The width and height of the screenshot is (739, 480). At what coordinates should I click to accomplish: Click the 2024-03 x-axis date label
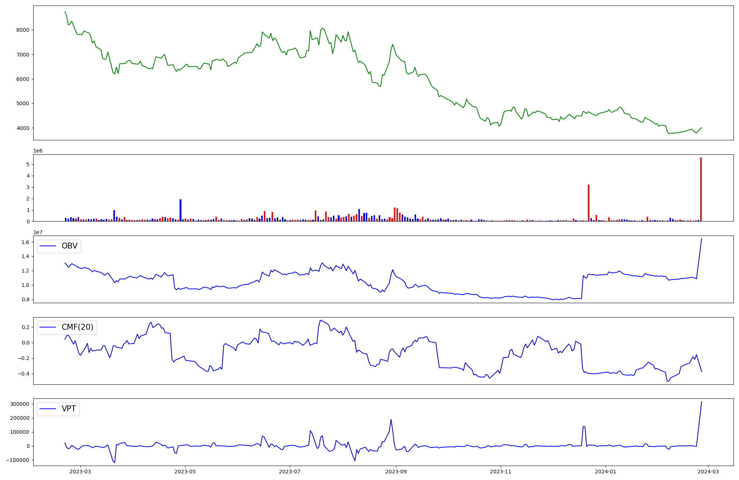(x=708, y=472)
